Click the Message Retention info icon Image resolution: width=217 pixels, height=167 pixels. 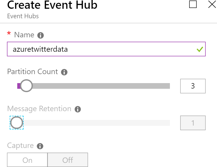point(77,109)
